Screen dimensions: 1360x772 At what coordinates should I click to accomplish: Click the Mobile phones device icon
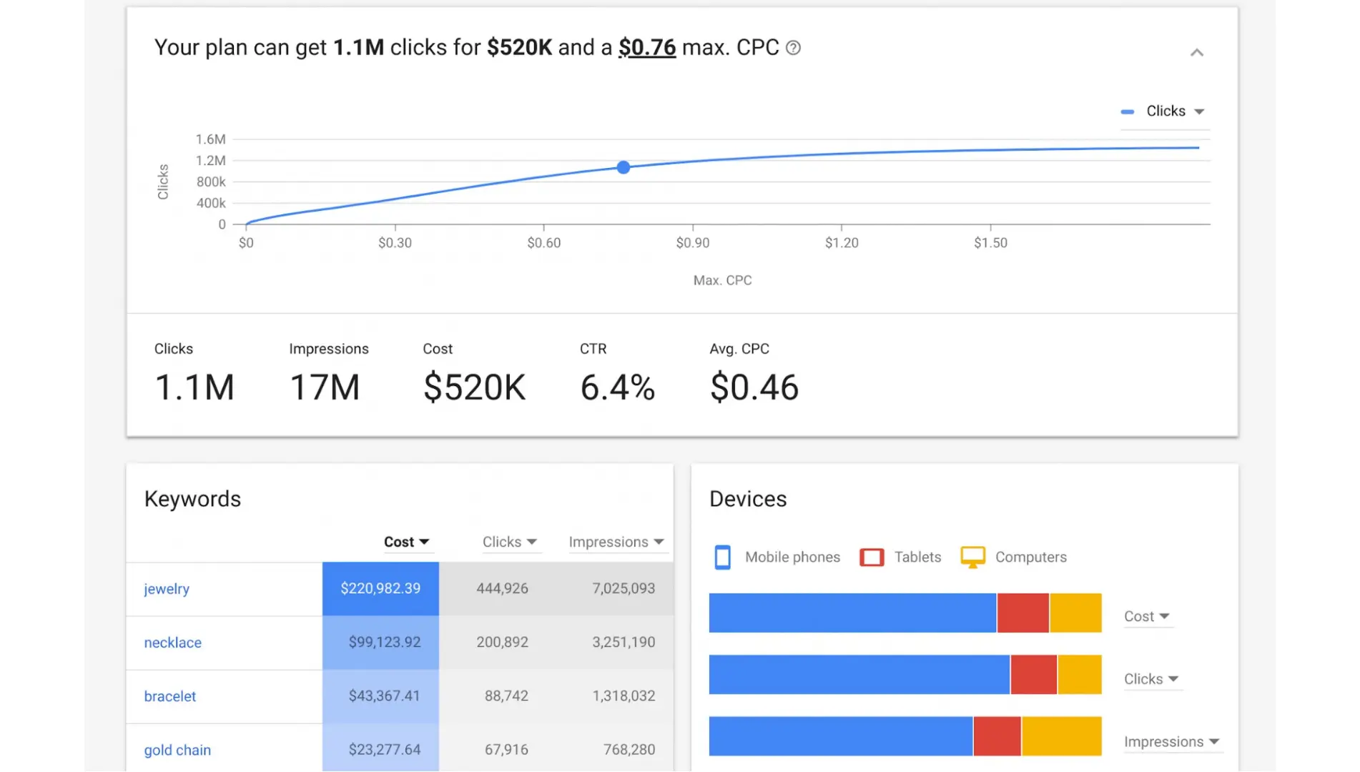[x=722, y=557]
